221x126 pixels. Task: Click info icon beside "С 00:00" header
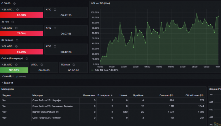pyautogui.click(x=15, y=3)
